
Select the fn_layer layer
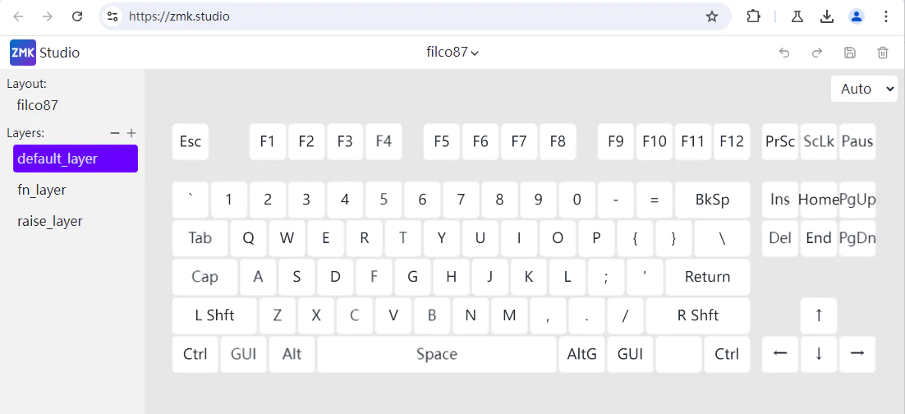click(x=42, y=190)
